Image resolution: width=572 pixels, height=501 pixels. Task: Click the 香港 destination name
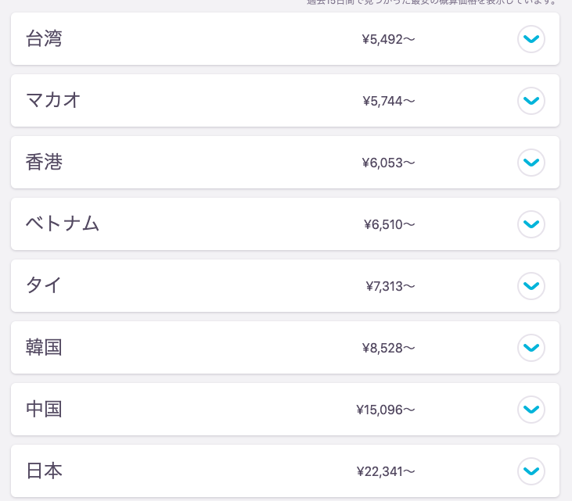pyautogui.click(x=44, y=162)
